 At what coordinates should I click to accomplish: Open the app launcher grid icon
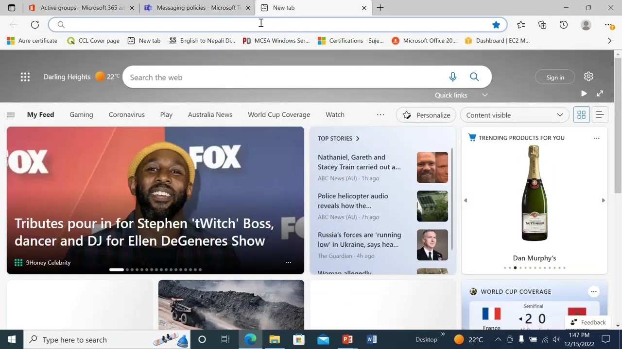click(x=25, y=77)
